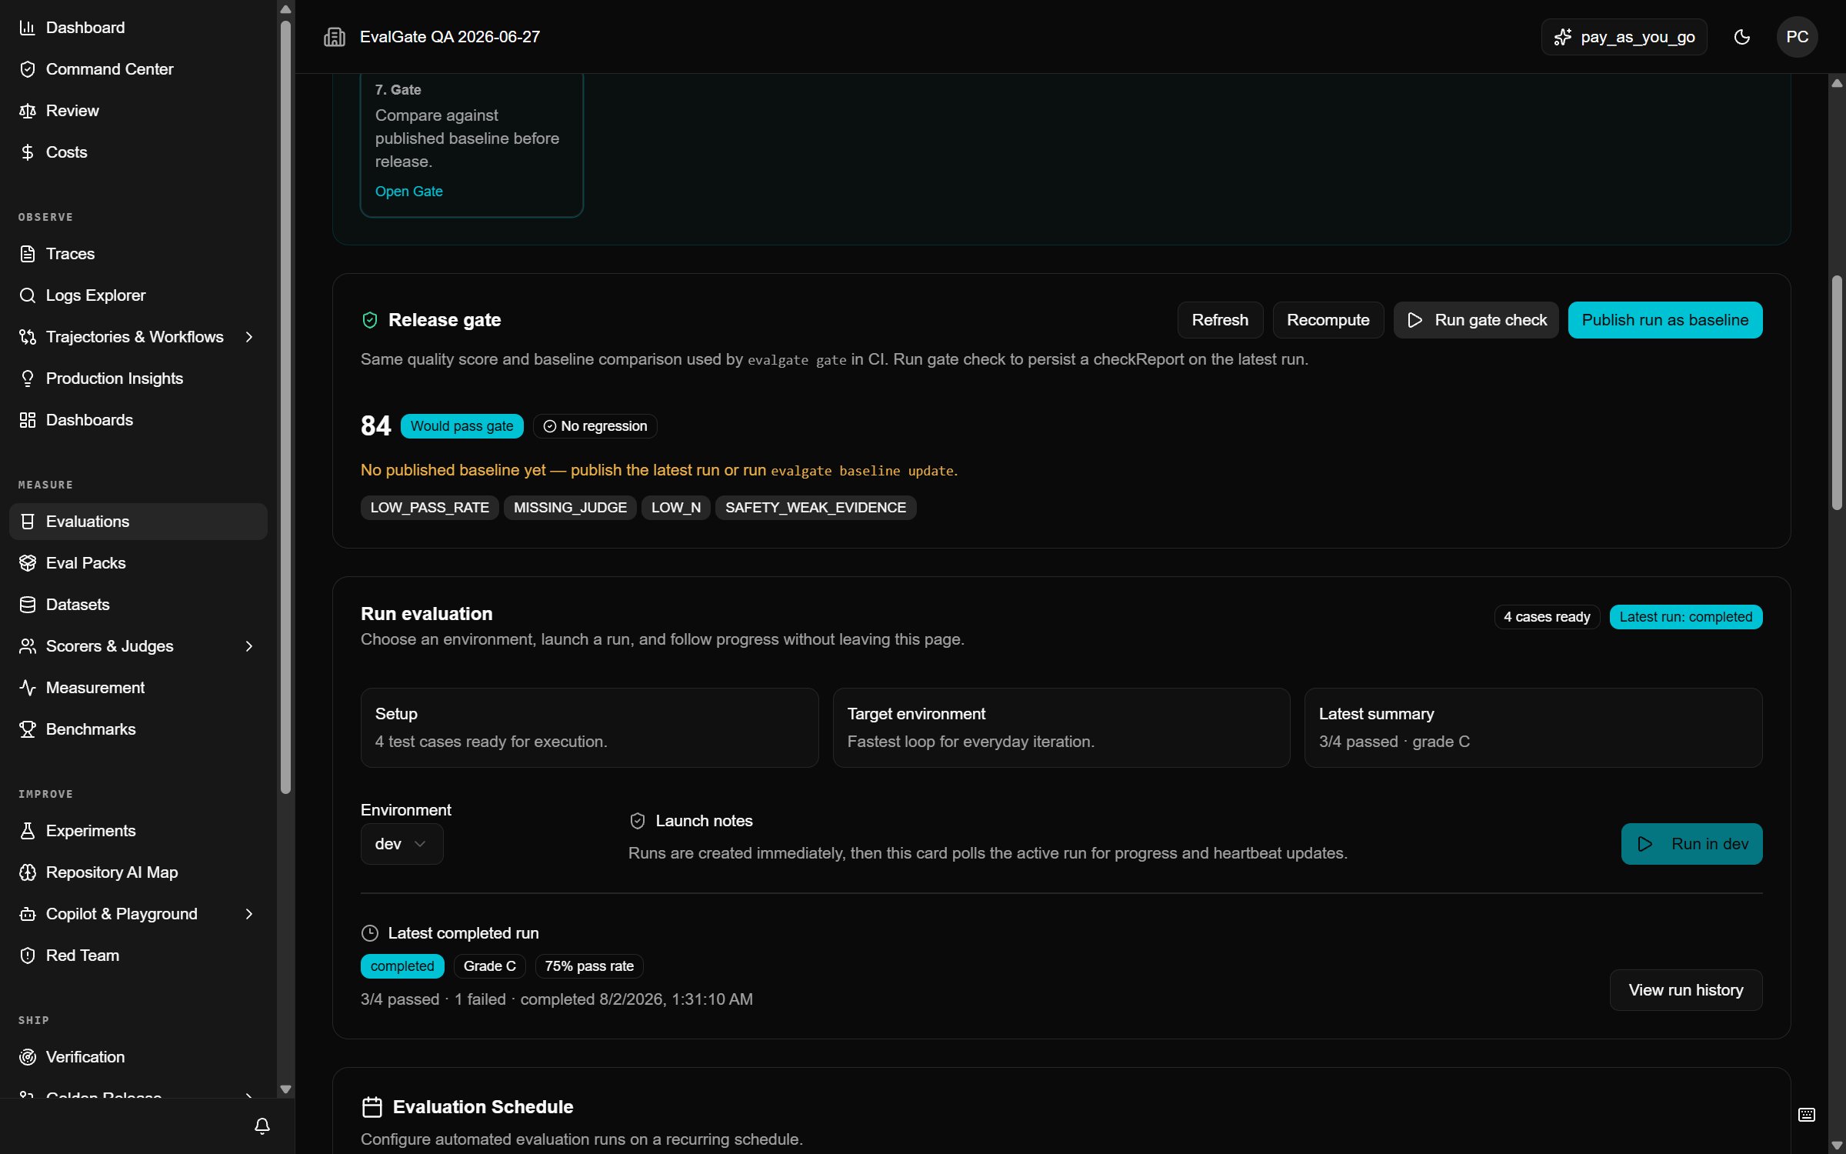Click the Benchmarks trophy icon
Screen dimensions: 1846x1154
pos(28,729)
